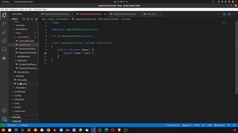
Task: Click Minify in status bar
Action: pyautogui.click(x=24, y=125)
